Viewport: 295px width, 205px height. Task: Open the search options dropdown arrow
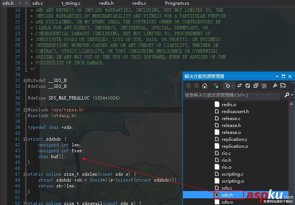pos(292,95)
